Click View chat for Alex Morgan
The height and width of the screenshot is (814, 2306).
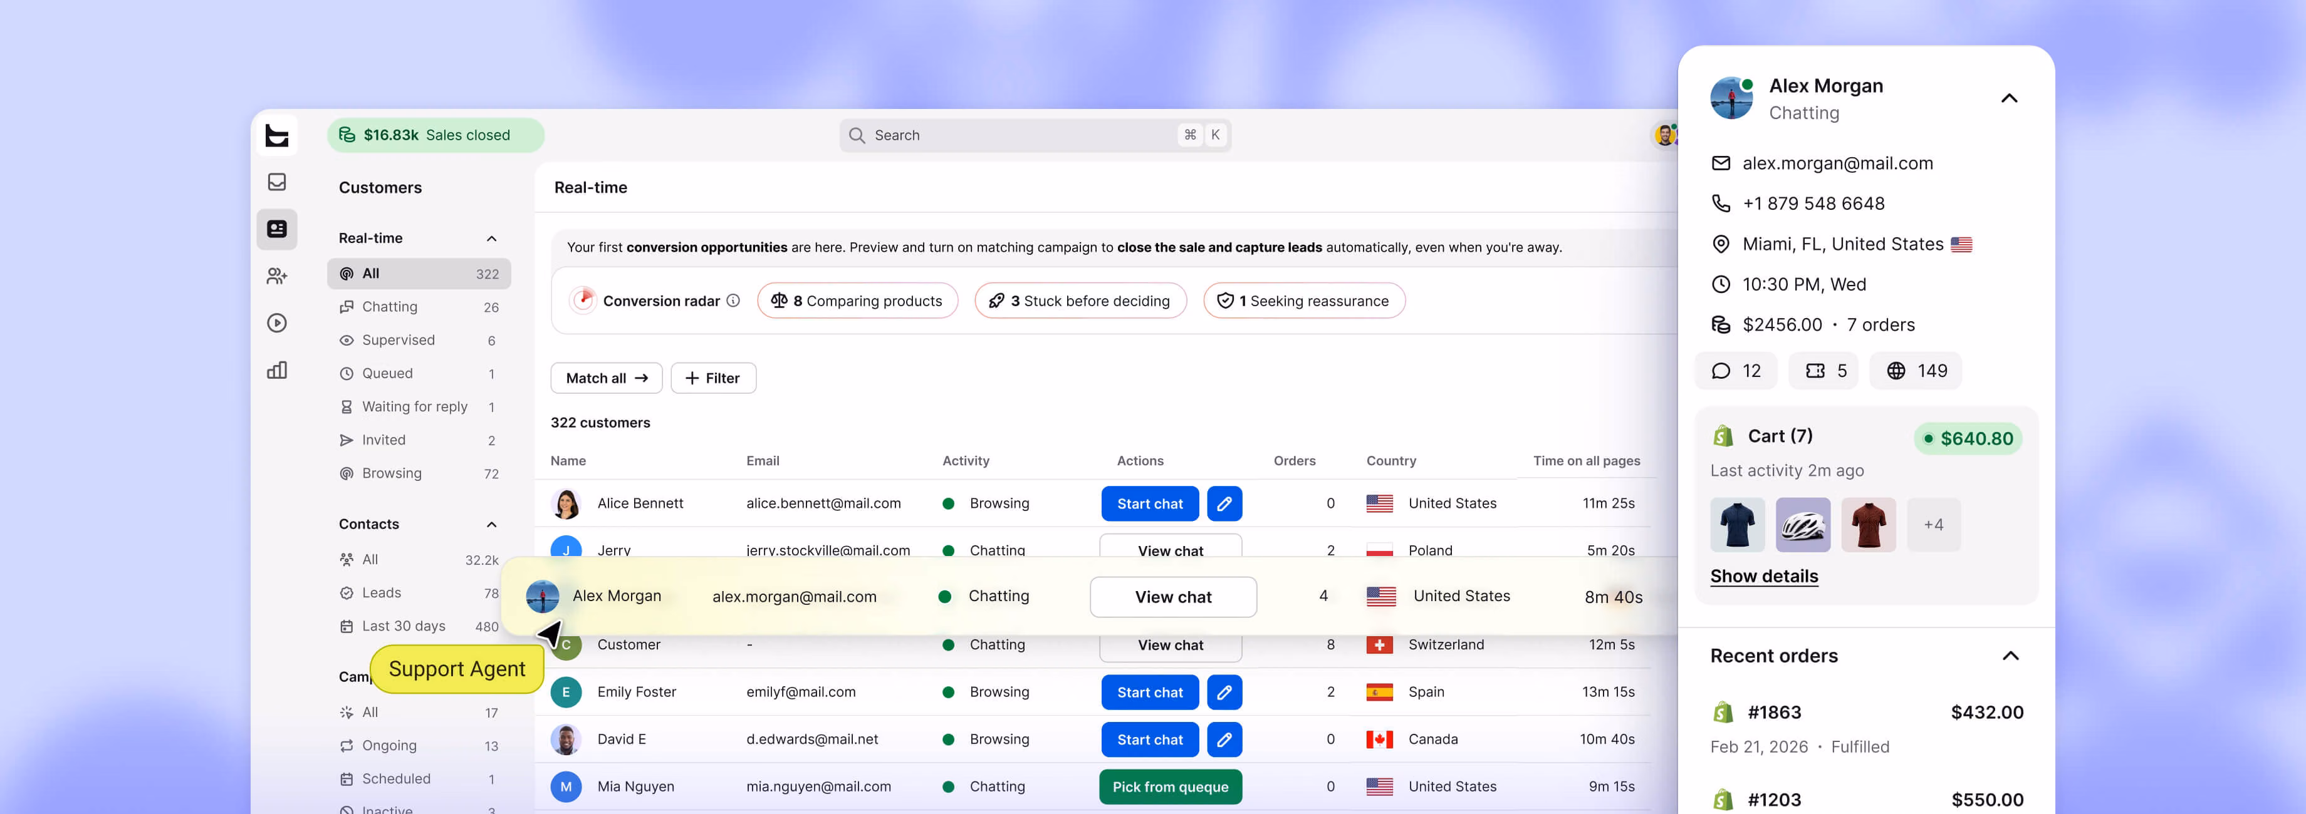click(1172, 597)
